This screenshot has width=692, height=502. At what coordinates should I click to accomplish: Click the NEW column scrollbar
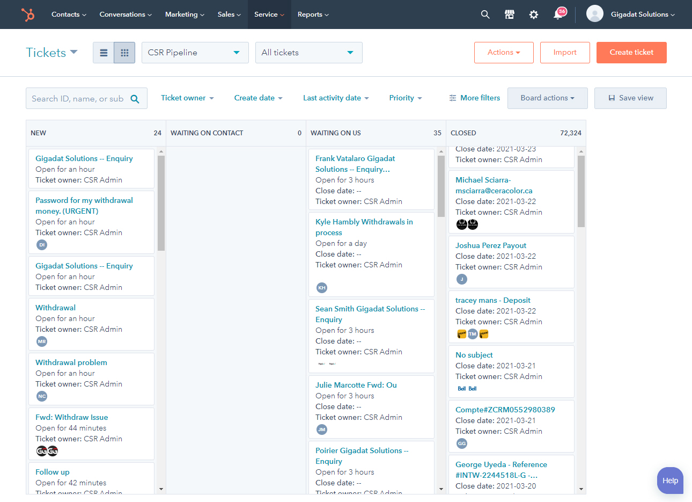point(161,203)
